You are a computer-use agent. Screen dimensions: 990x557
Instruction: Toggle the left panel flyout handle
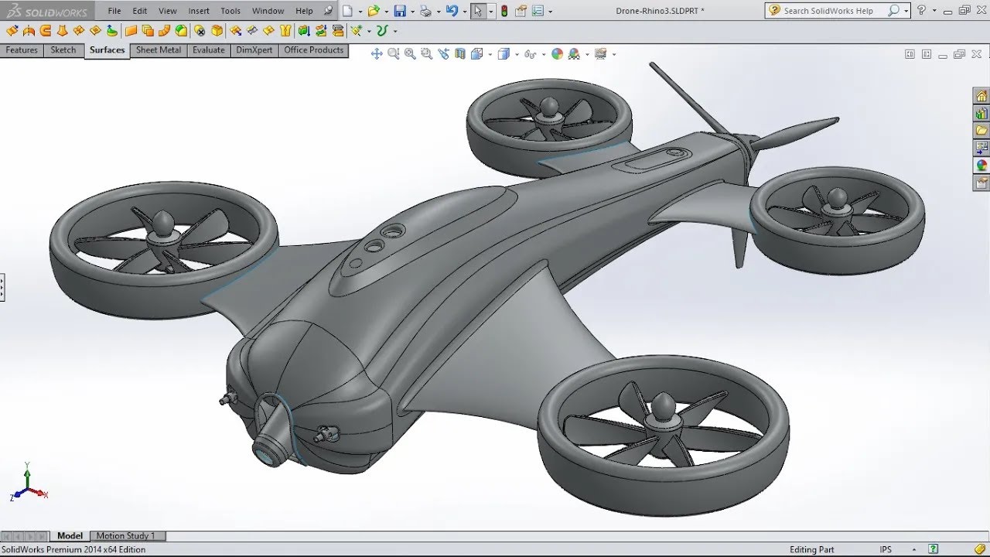point(2,287)
